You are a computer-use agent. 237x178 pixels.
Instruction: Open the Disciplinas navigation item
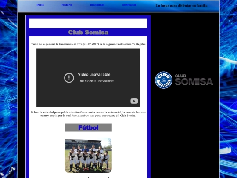97,5
